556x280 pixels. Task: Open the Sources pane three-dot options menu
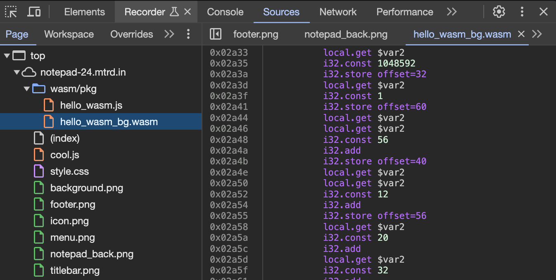pyautogui.click(x=188, y=34)
